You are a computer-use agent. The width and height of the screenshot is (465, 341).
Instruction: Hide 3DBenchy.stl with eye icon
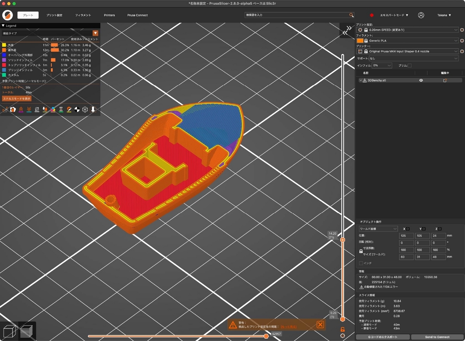click(421, 81)
